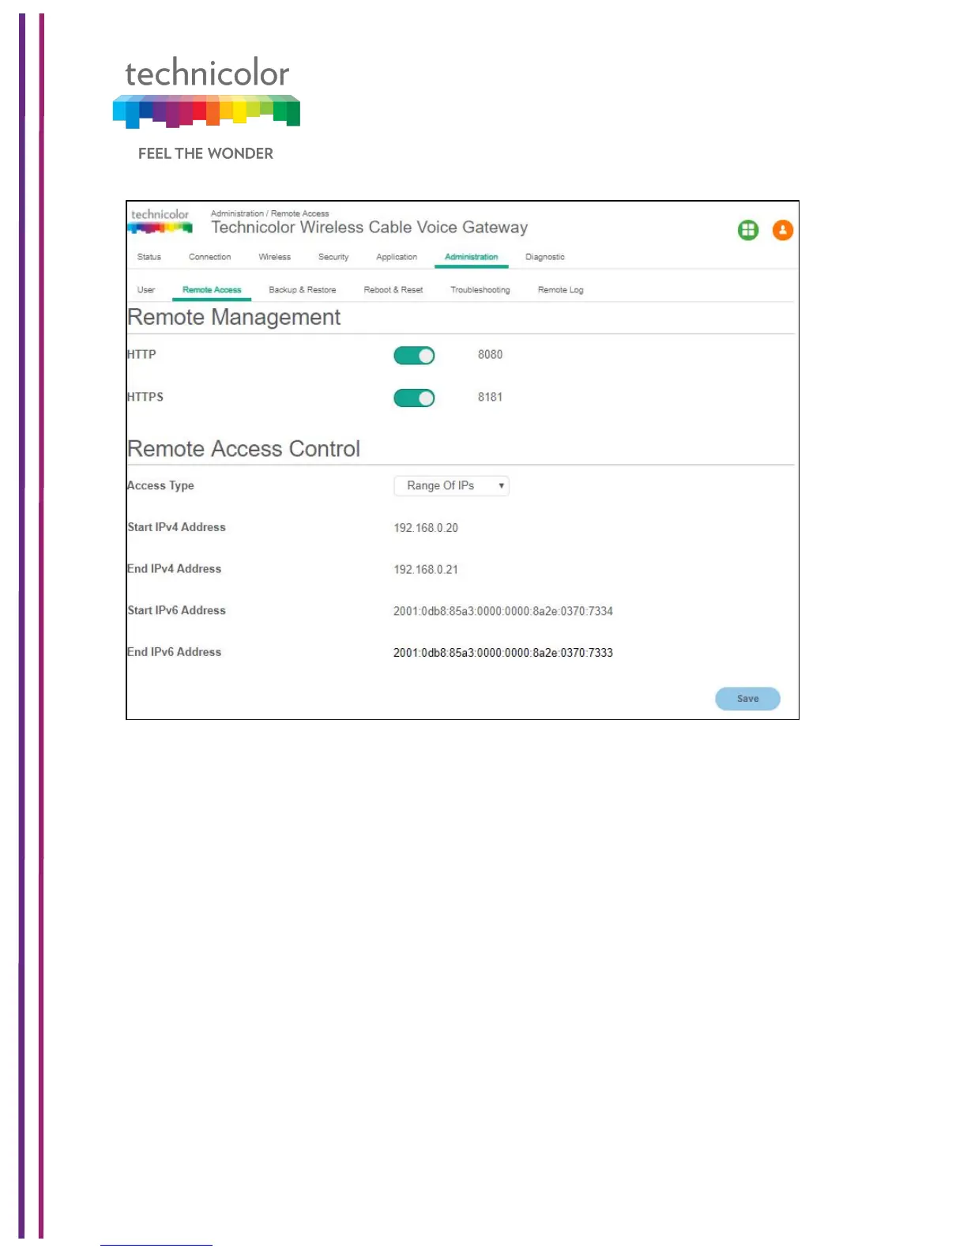Open the Application tab
The height and width of the screenshot is (1252, 967).
pyautogui.click(x=397, y=257)
